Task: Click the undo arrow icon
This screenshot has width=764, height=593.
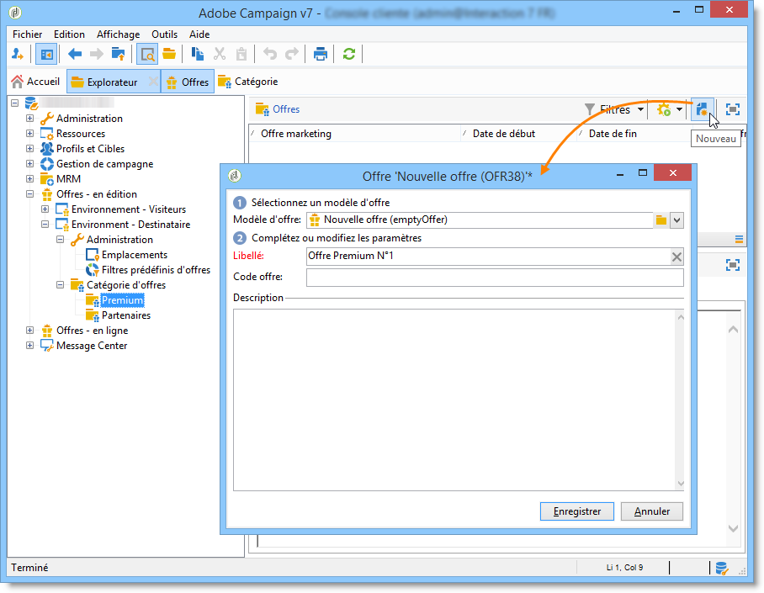Action: point(270,54)
